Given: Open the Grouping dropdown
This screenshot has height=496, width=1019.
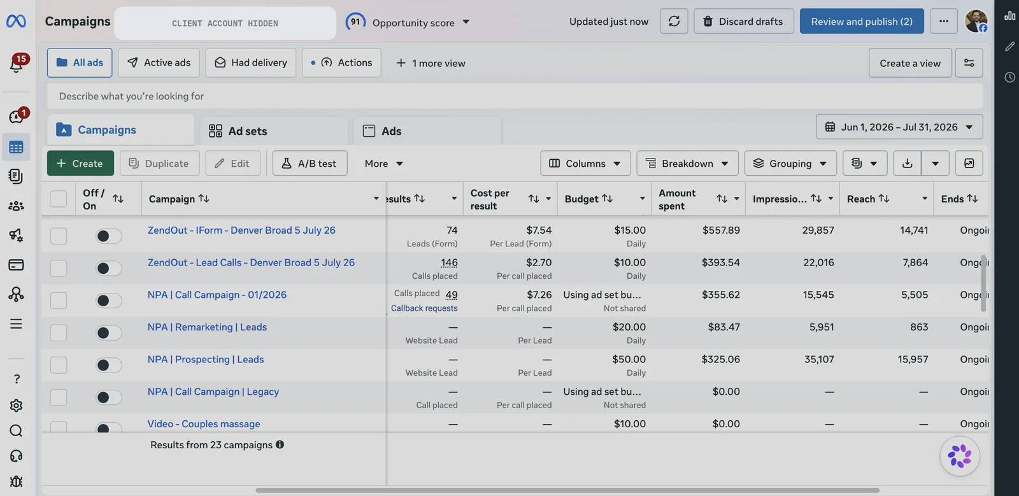Looking at the screenshot, I should pos(790,164).
